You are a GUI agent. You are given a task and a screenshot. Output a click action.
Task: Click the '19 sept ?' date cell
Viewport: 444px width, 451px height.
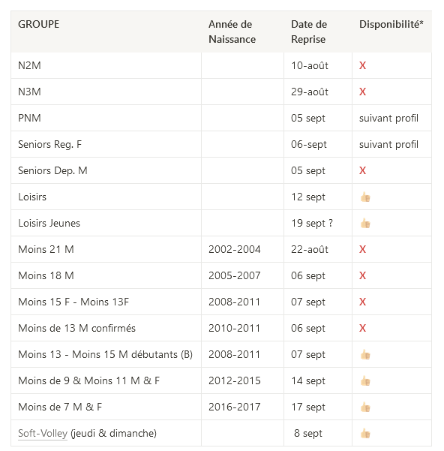[312, 223]
